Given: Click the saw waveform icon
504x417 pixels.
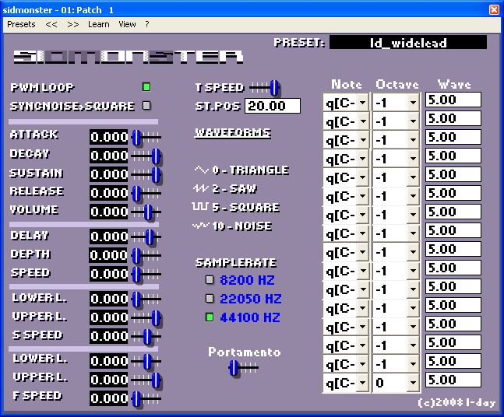Looking at the screenshot, I should pyautogui.click(x=201, y=188).
